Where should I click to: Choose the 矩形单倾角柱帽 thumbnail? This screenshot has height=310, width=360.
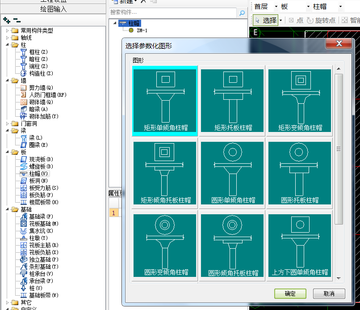point(165,101)
